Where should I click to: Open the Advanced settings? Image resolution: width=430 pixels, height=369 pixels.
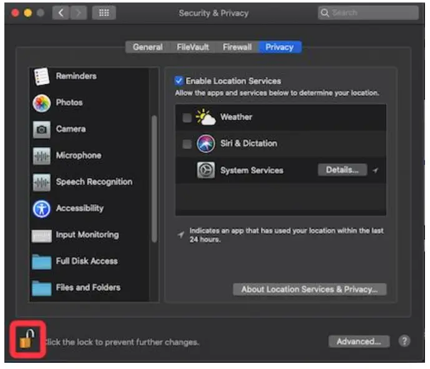pyautogui.click(x=359, y=342)
